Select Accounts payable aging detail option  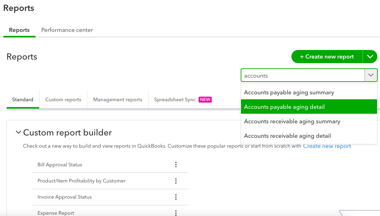284,107
